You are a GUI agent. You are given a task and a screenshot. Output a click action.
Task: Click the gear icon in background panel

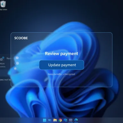(1, 60)
